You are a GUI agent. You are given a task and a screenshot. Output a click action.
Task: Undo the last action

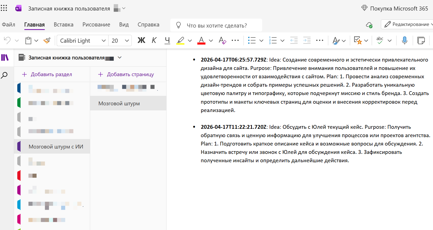7,40
